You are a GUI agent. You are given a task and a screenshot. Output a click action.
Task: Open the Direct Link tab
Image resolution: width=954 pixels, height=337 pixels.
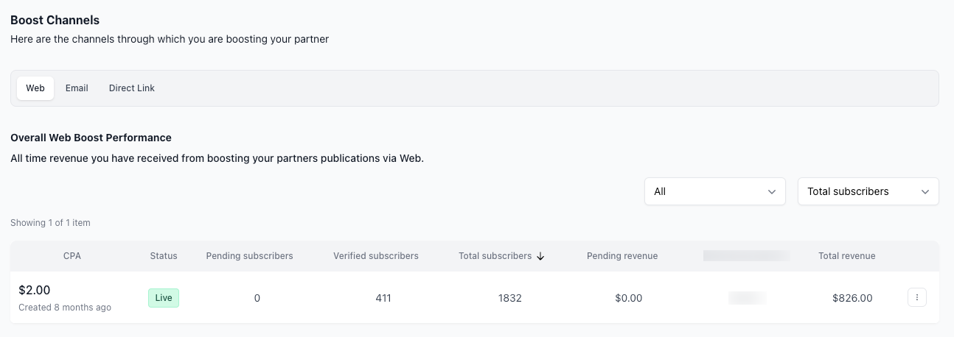[132, 88]
